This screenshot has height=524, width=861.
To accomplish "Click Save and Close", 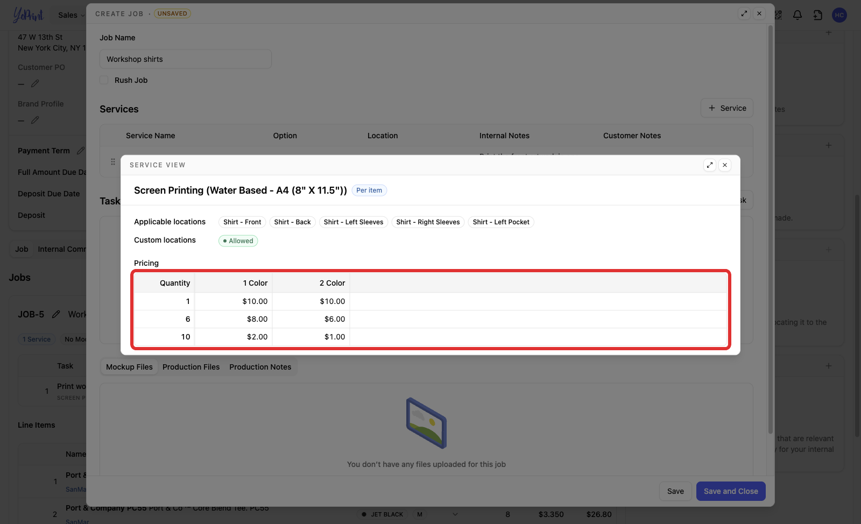I will (x=731, y=491).
